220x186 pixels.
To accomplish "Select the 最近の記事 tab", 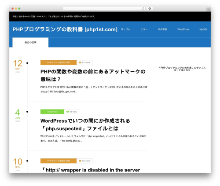I will (30, 42).
